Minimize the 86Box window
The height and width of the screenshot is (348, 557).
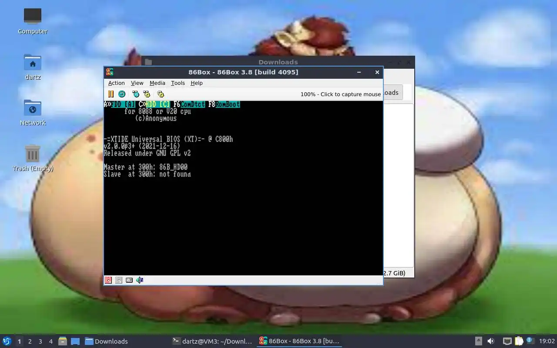[x=359, y=72]
